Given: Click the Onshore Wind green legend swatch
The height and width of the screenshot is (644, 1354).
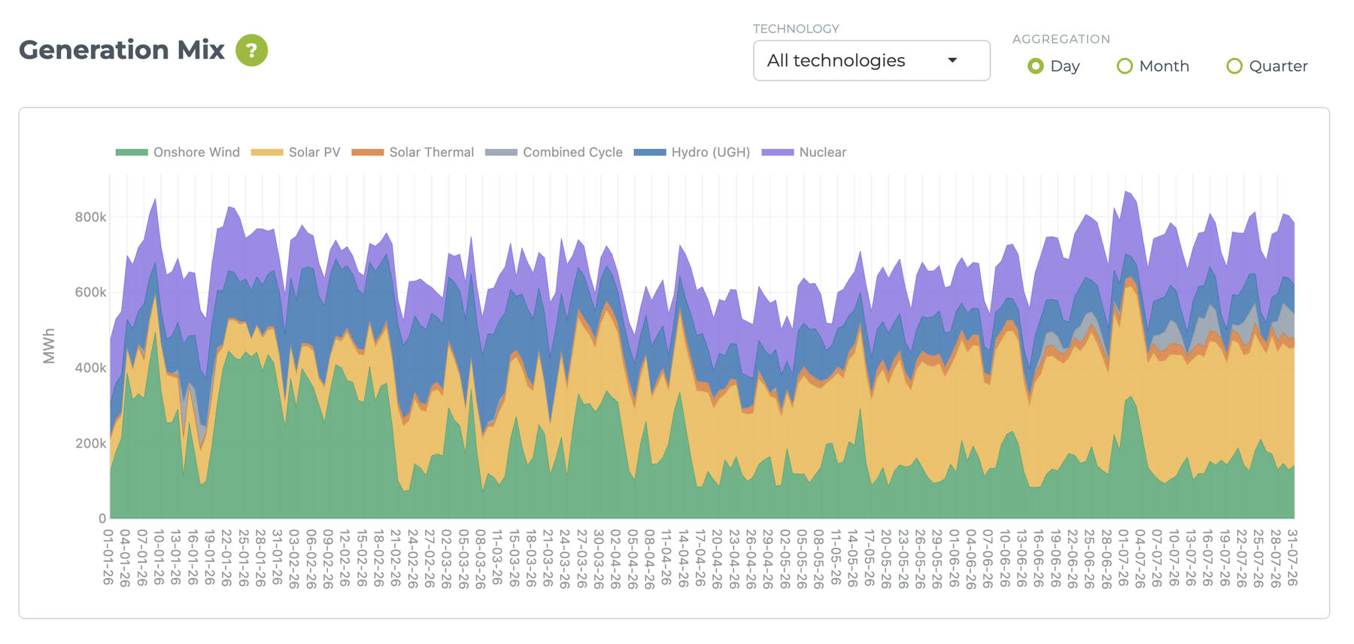Looking at the screenshot, I should [x=132, y=152].
